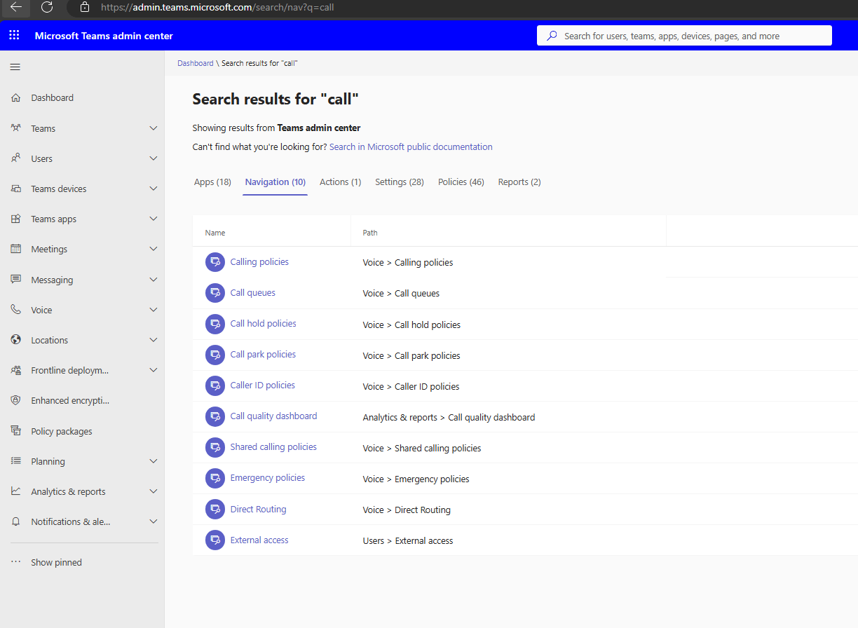858x628 pixels.
Task: Switch to the Actions (1) tab
Action: [341, 182]
